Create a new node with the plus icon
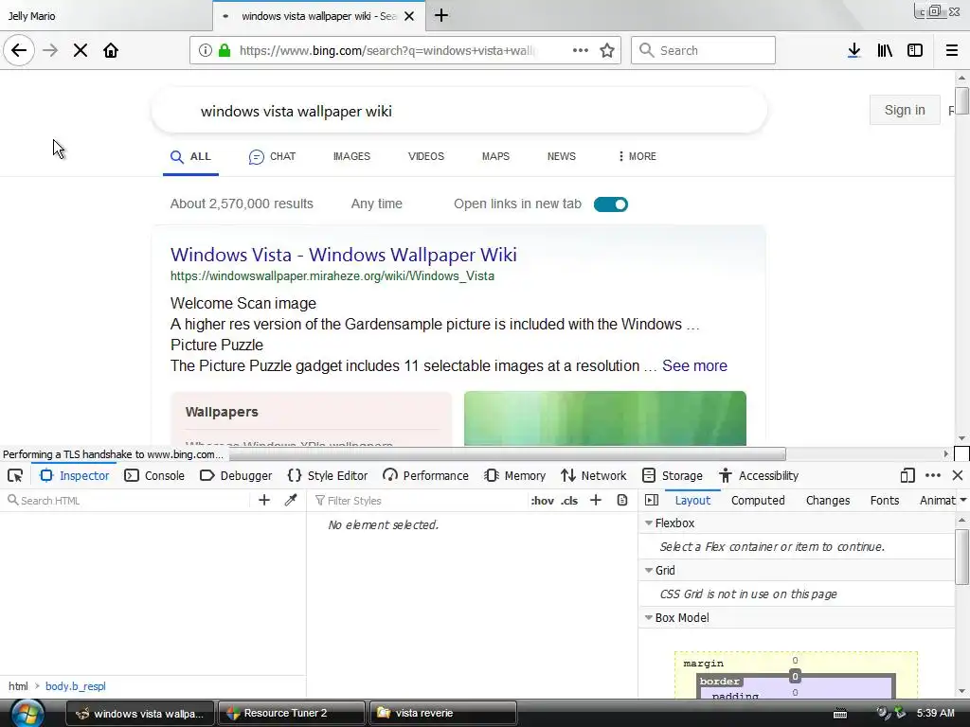The height and width of the screenshot is (727, 970). pos(264,500)
